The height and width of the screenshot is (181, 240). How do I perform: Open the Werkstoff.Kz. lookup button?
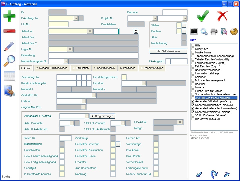coord(93,95)
